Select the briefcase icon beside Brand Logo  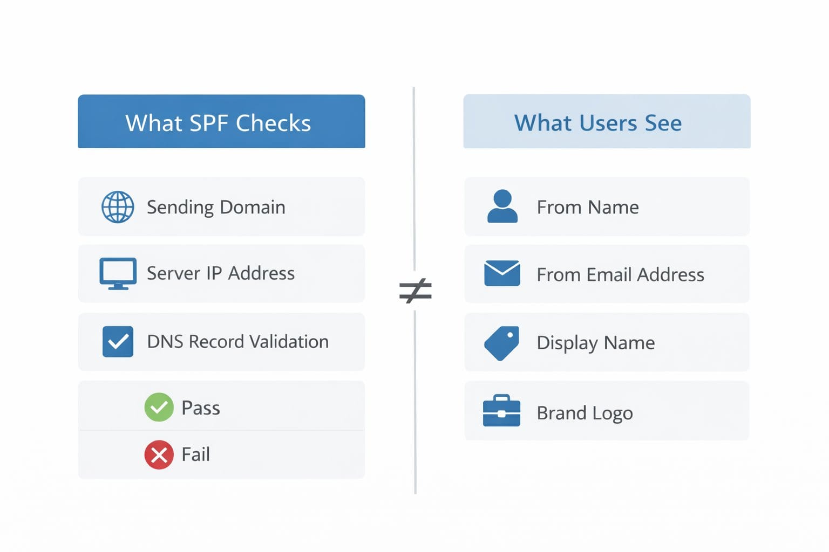coord(502,411)
